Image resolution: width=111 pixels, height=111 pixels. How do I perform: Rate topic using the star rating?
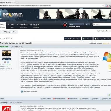(x=106, y=44)
